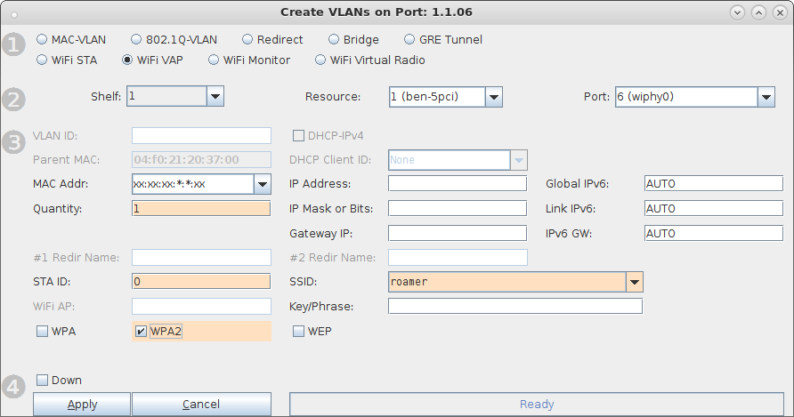Choose the 802.1Q-VLAN radio button

(136, 40)
